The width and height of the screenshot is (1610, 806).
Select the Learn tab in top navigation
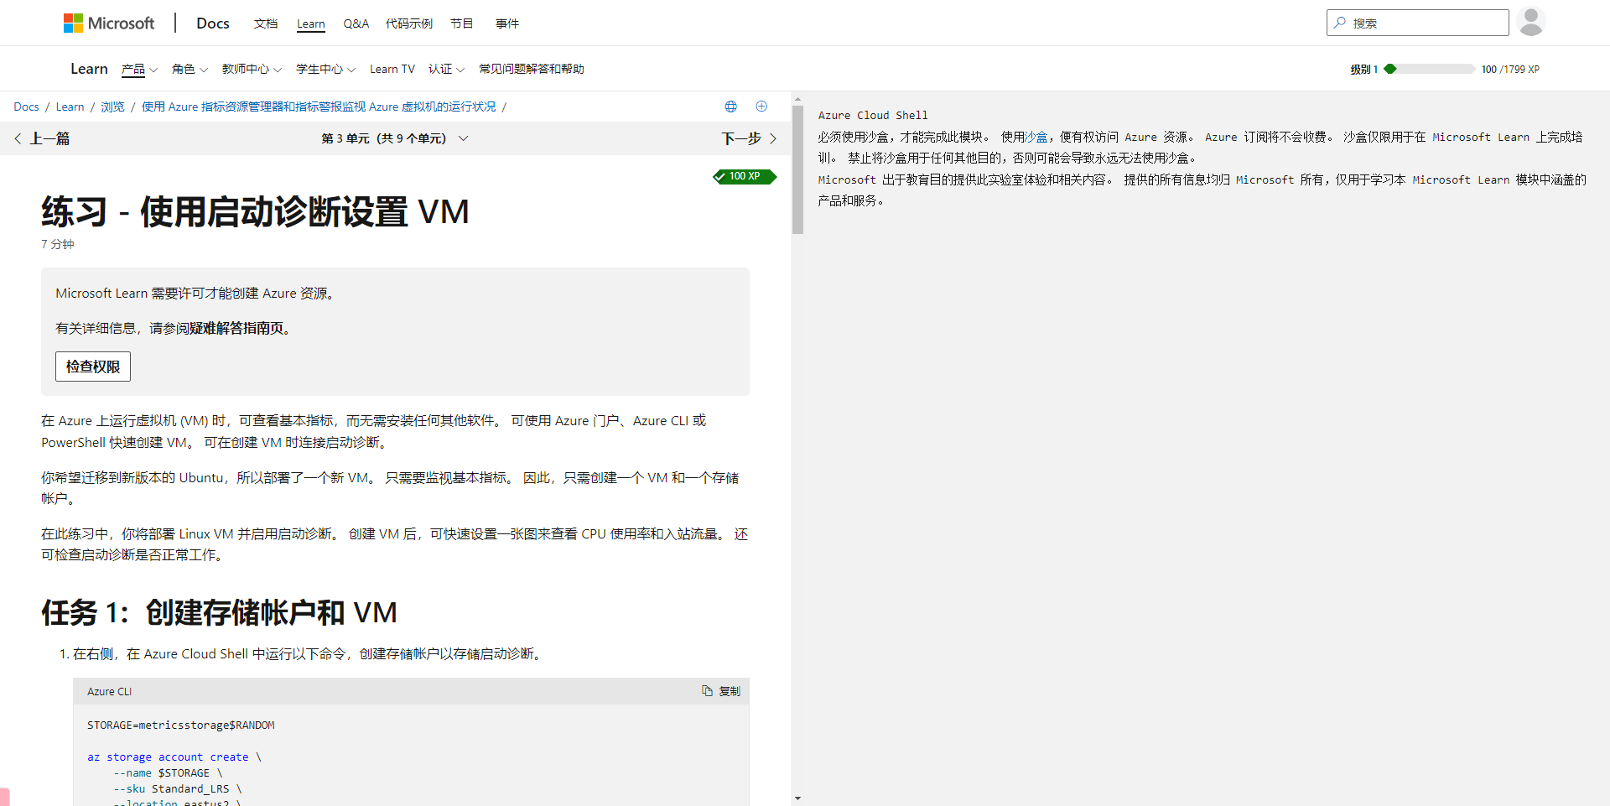pos(311,23)
